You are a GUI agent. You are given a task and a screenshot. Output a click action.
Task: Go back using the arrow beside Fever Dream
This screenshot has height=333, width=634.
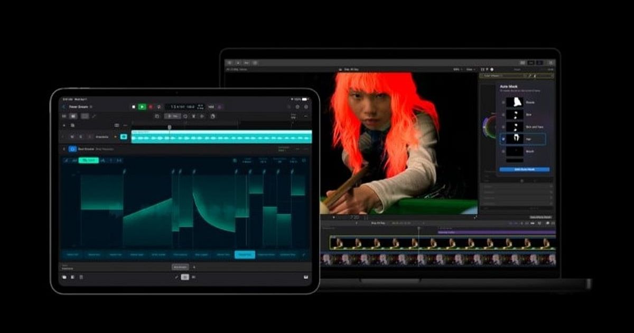64,107
